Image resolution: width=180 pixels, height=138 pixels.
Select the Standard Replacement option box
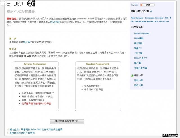tap(98, 86)
